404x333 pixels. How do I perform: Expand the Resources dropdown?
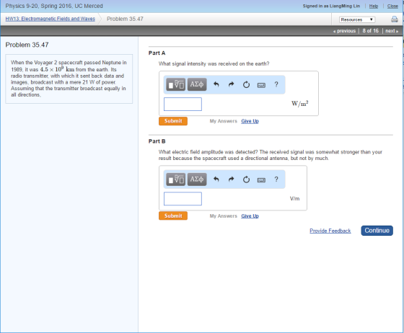pyautogui.click(x=357, y=19)
